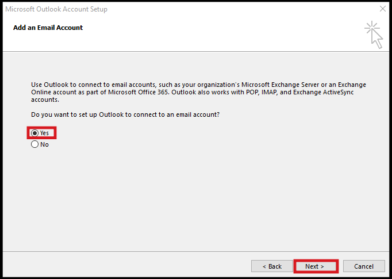Click the 'POP, IMAP' text in description
Screen dimensions: 392x279
point(262,92)
